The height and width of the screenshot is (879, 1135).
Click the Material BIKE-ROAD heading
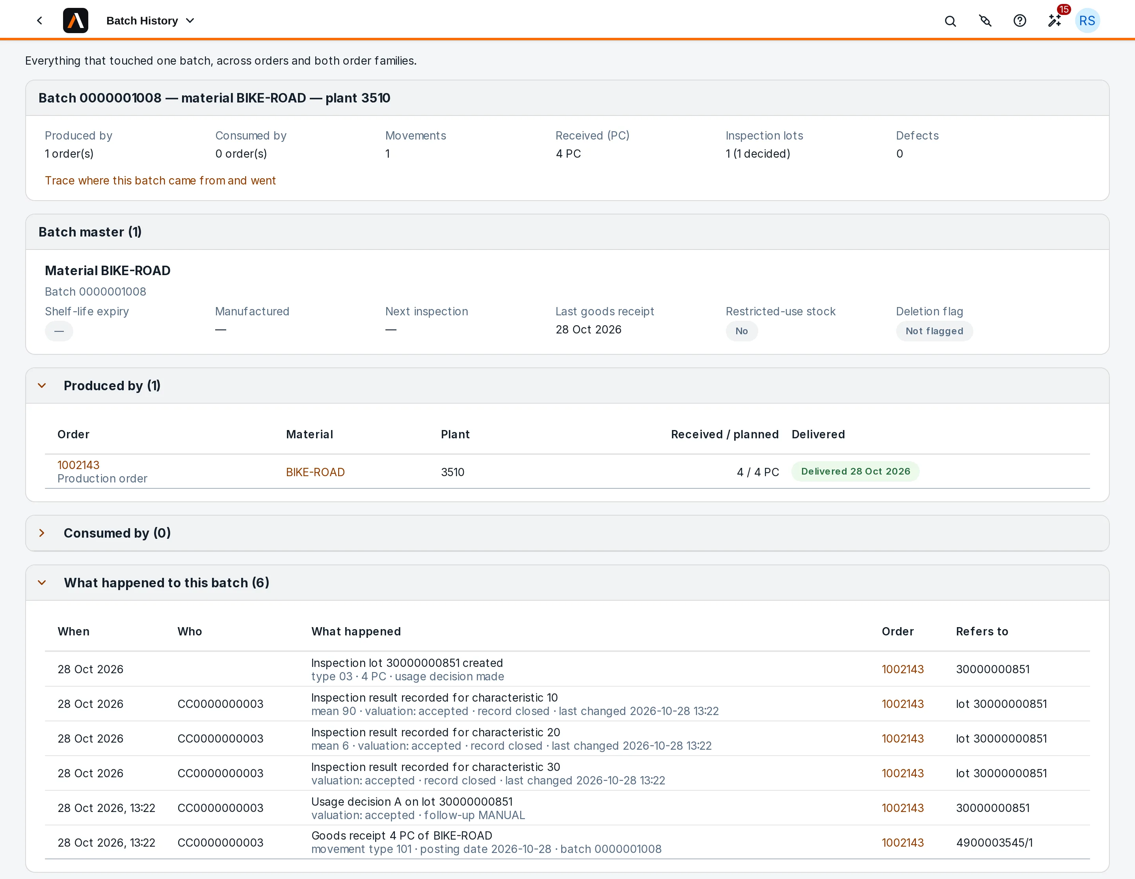tap(108, 270)
